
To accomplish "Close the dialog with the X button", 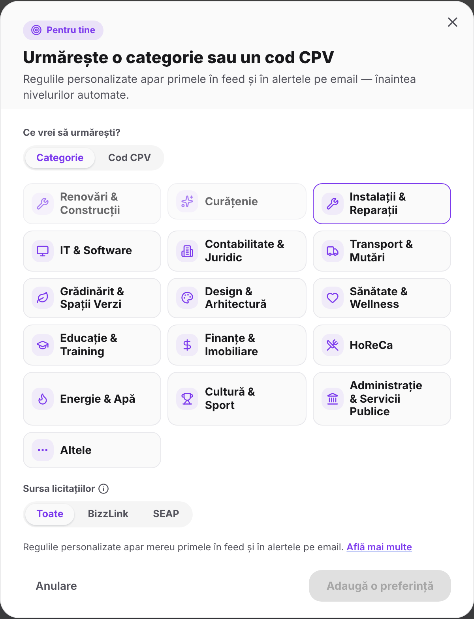I will (453, 22).
